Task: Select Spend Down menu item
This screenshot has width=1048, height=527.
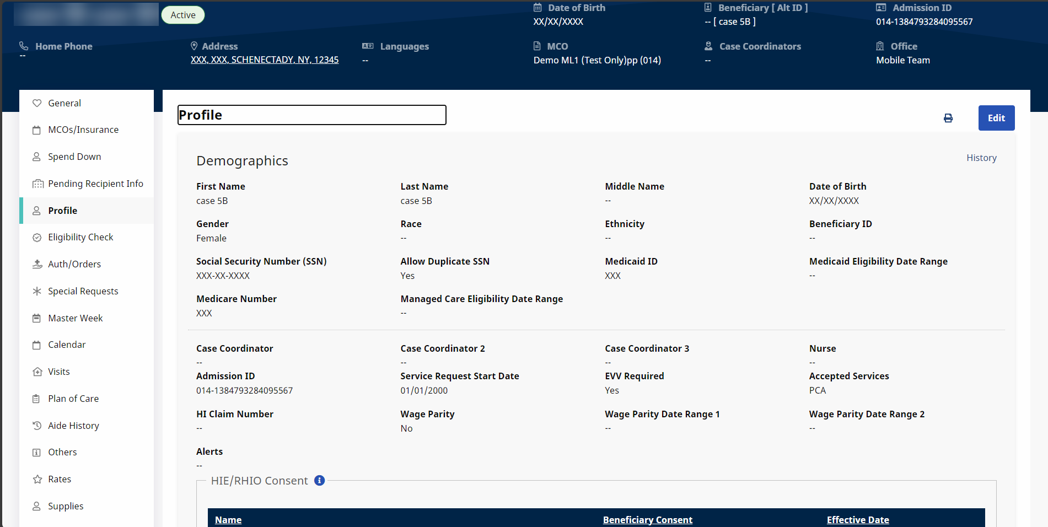Action: (x=87, y=157)
